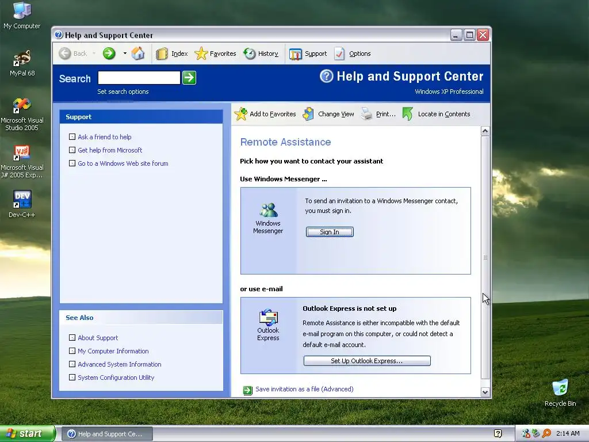Open Favorites with the star icon

click(201, 54)
